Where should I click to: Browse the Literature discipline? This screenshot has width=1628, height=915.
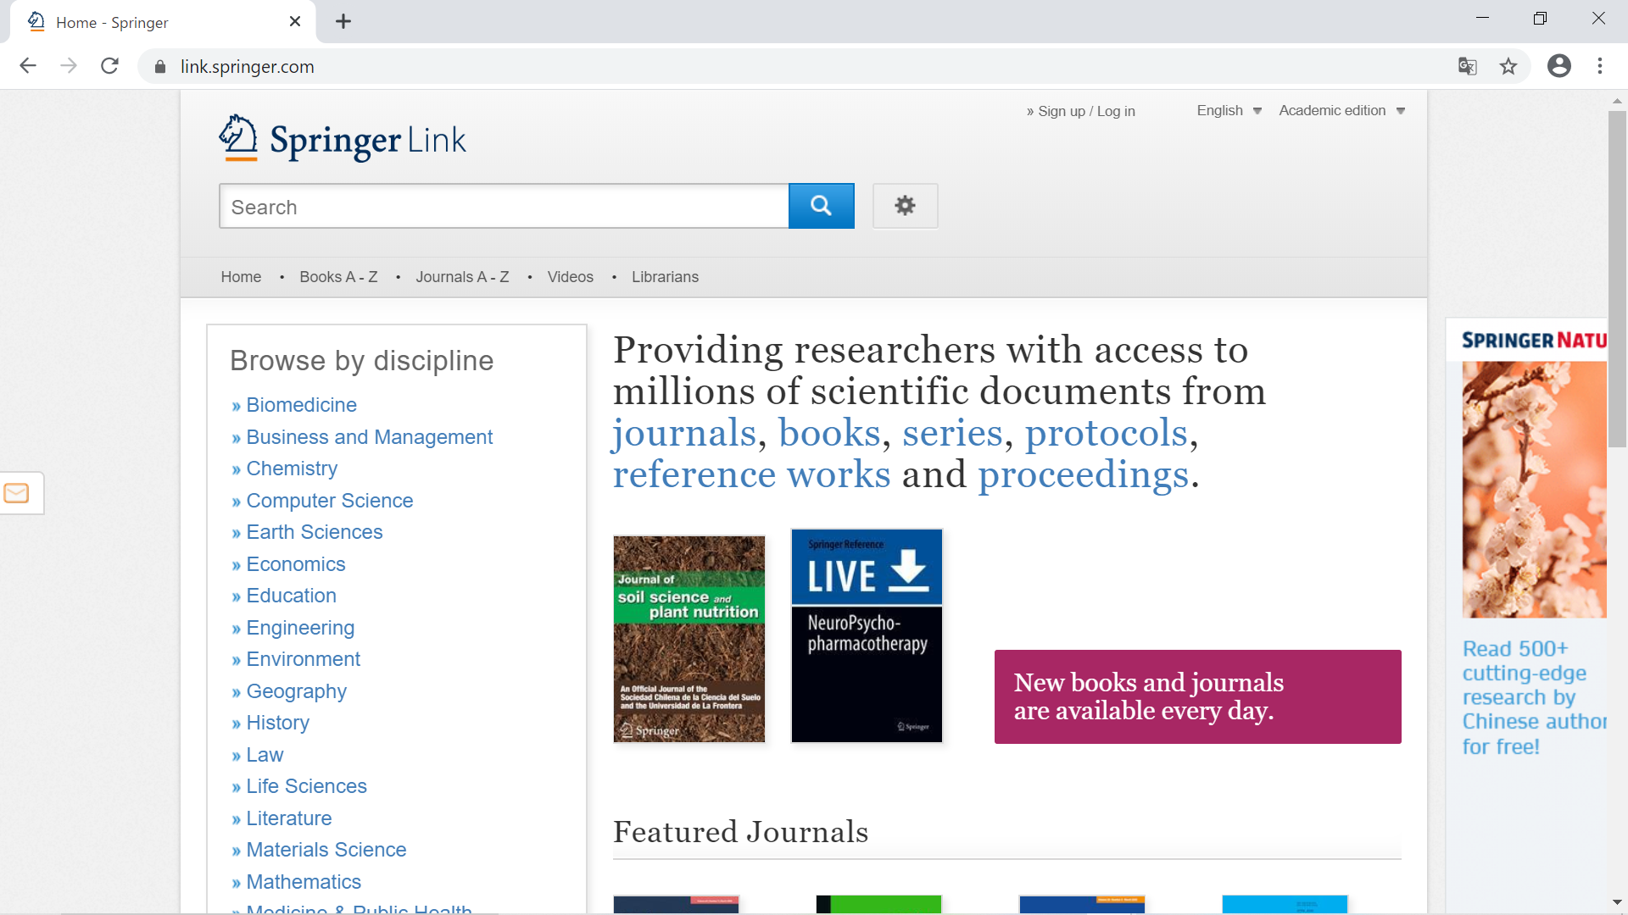pos(288,818)
